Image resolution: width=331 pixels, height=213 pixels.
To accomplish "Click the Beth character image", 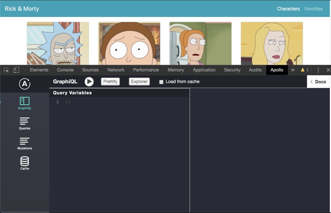I will (x=272, y=43).
